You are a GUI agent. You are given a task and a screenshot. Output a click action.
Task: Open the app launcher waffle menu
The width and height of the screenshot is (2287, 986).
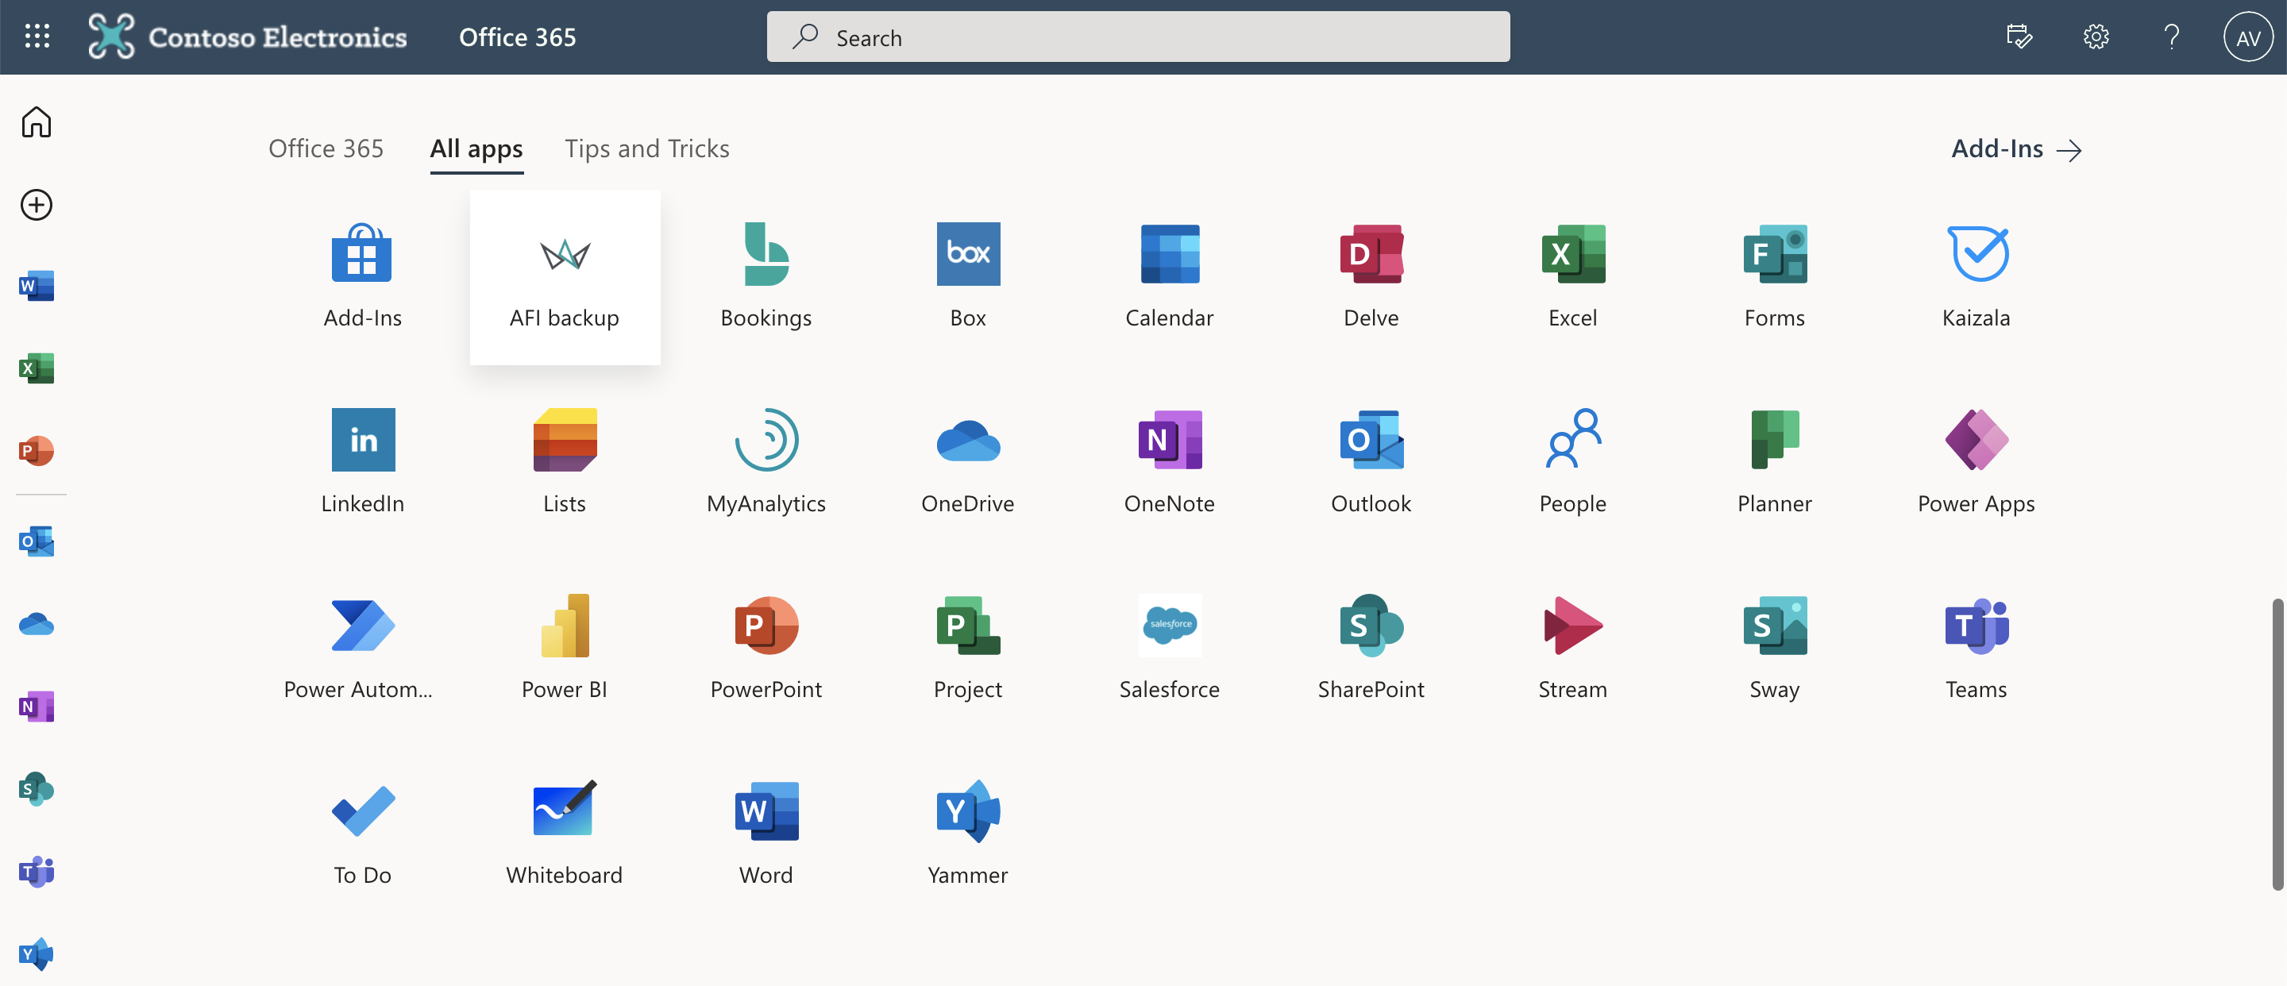pos(37,37)
